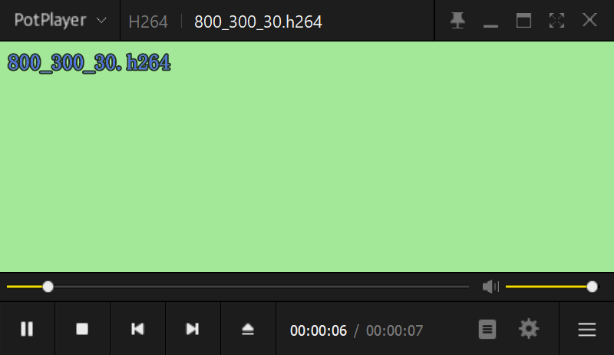The height and width of the screenshot is (355, 614).
Task: Click the total duration 00:00:07
Action: (394, 330)
